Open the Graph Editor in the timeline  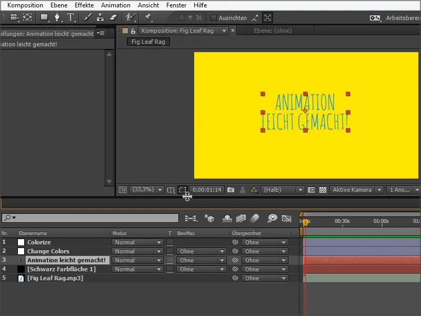pyautogui.click(x=286, y=218)
